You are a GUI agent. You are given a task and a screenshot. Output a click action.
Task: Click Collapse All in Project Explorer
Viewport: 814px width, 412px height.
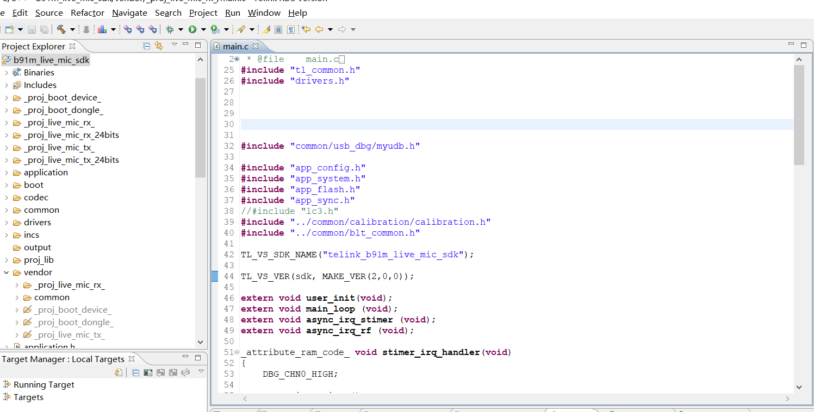point(146,46)
